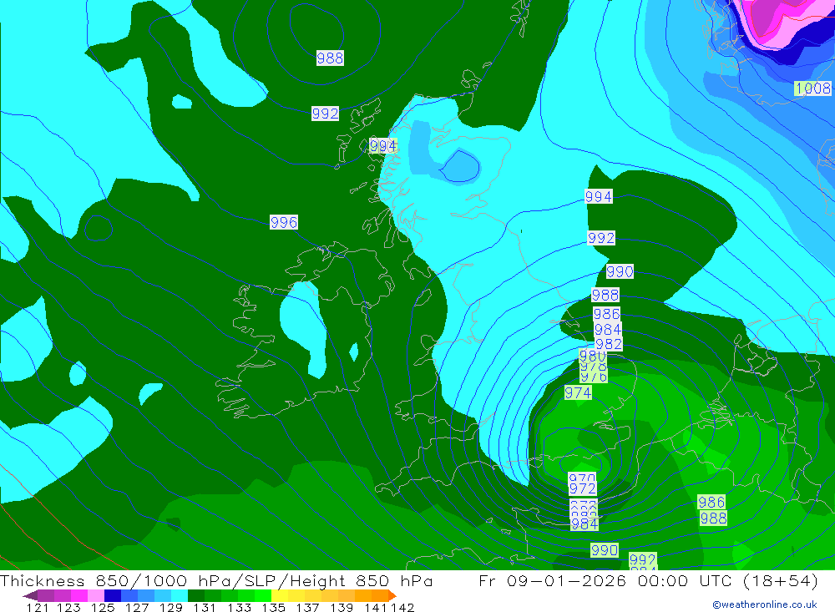Click the legend value 123
This screenshot has height=612, width=835.
coord(68,607)
